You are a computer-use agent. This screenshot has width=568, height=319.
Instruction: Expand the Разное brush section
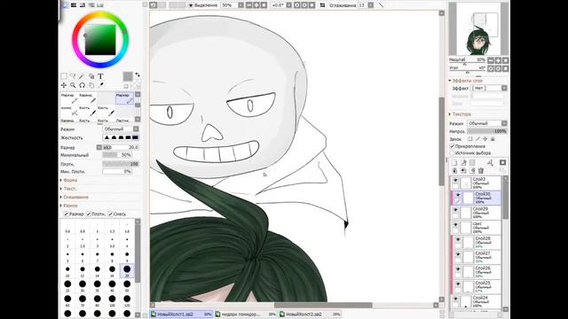(69, 206)
